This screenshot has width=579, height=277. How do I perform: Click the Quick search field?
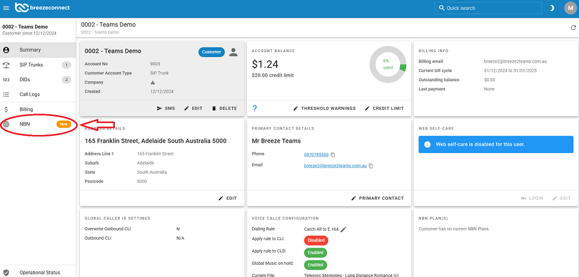[x=488, y=8]
